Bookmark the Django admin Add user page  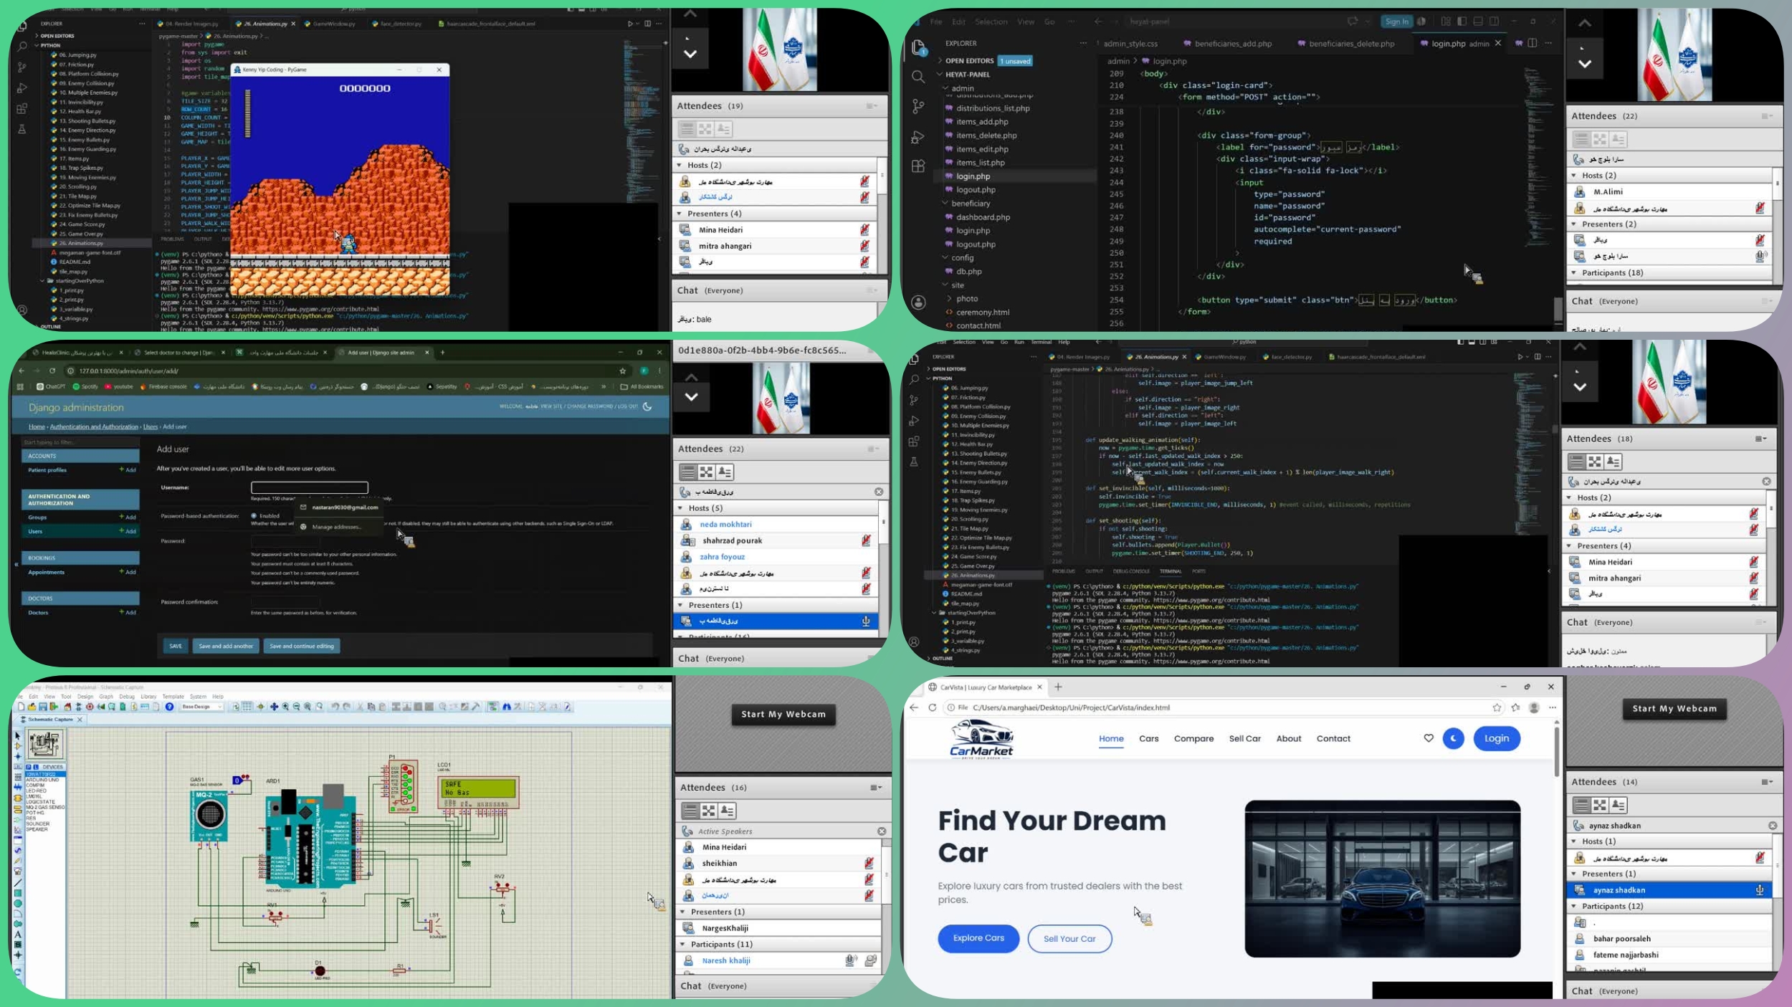click(x=622, y=371)
